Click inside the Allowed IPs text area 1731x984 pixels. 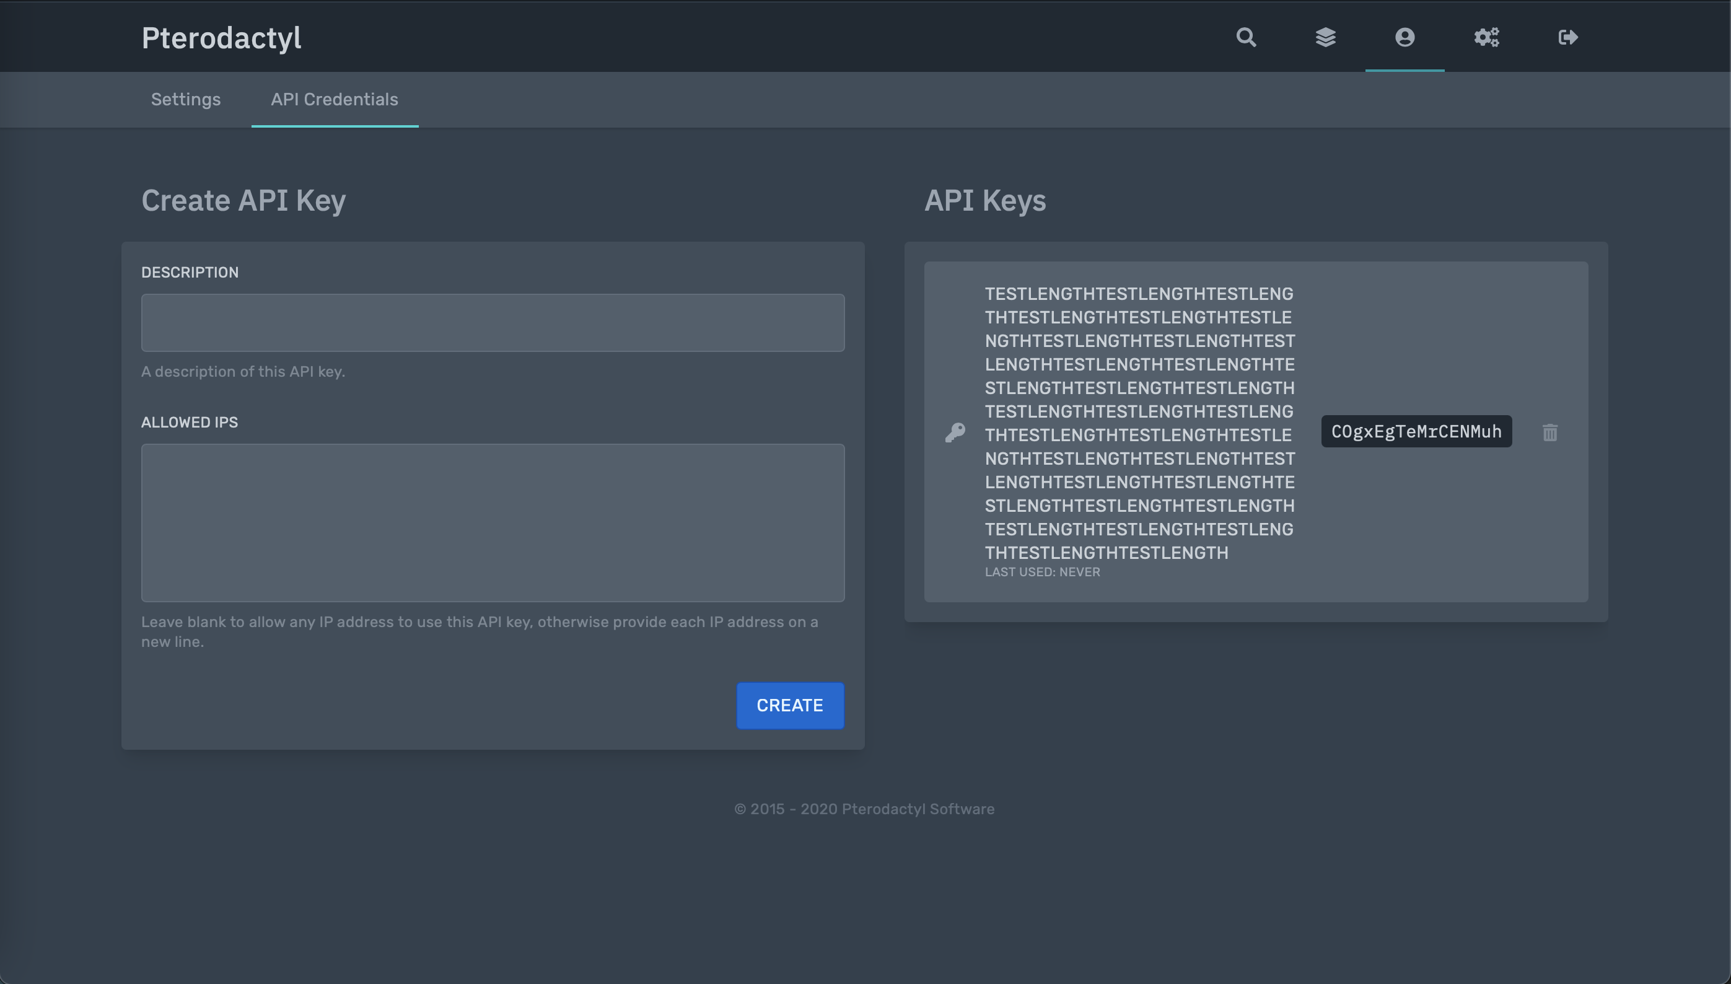(493, 522)
